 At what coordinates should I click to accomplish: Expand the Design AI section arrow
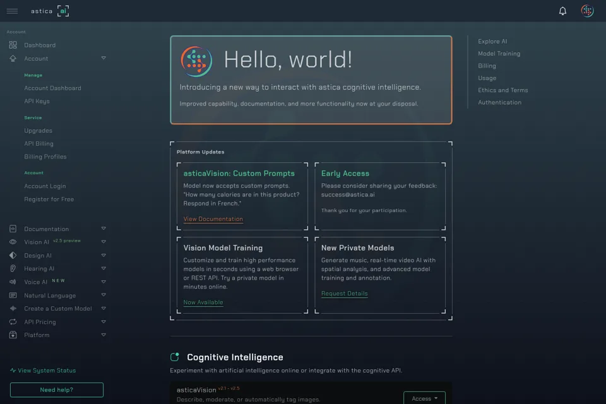click(104, 255)
